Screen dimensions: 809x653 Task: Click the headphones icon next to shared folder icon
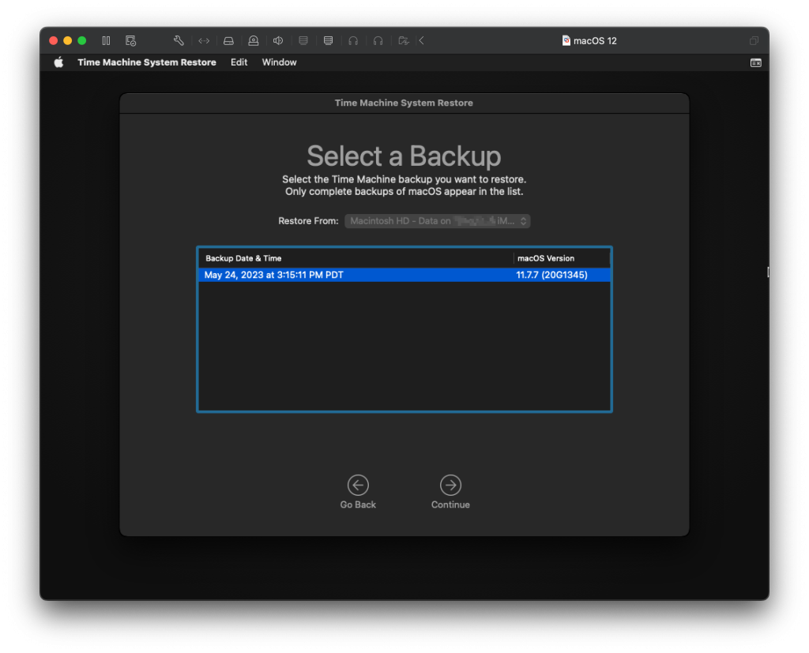[378, 41]
